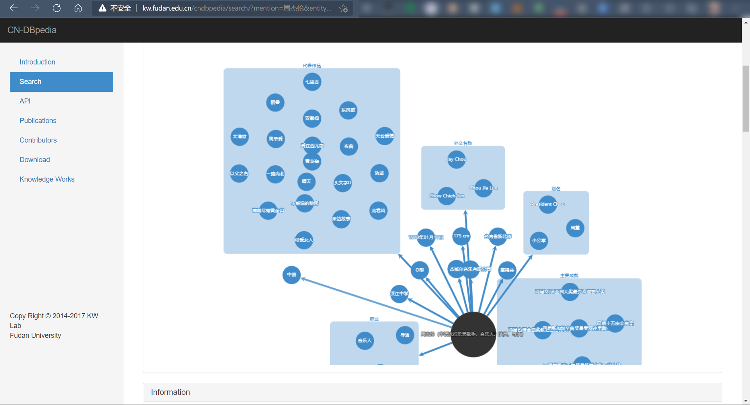750x405 pixels.
Task: Click the 两届MTV亚洲大奖最受欢迎艺人奖 node
Action: click(570, 292)
